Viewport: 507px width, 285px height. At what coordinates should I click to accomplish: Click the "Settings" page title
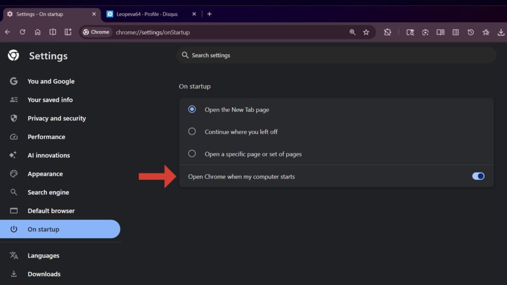(x=48, y=56)
